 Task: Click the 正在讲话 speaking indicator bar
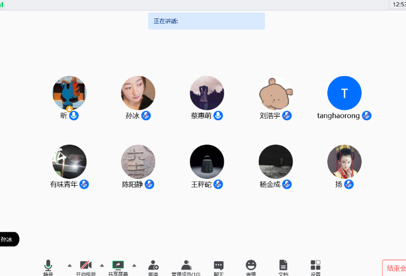pyautogui.click(x=206, y=21)
